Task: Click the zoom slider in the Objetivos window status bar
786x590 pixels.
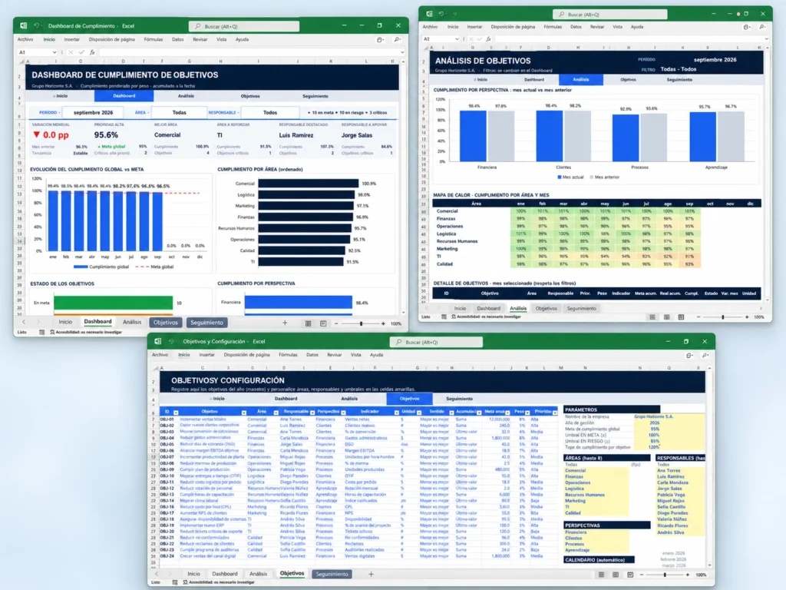Action: [665, 575]
